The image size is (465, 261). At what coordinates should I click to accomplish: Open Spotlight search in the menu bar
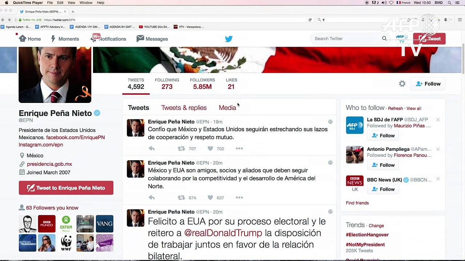[450, 3]
